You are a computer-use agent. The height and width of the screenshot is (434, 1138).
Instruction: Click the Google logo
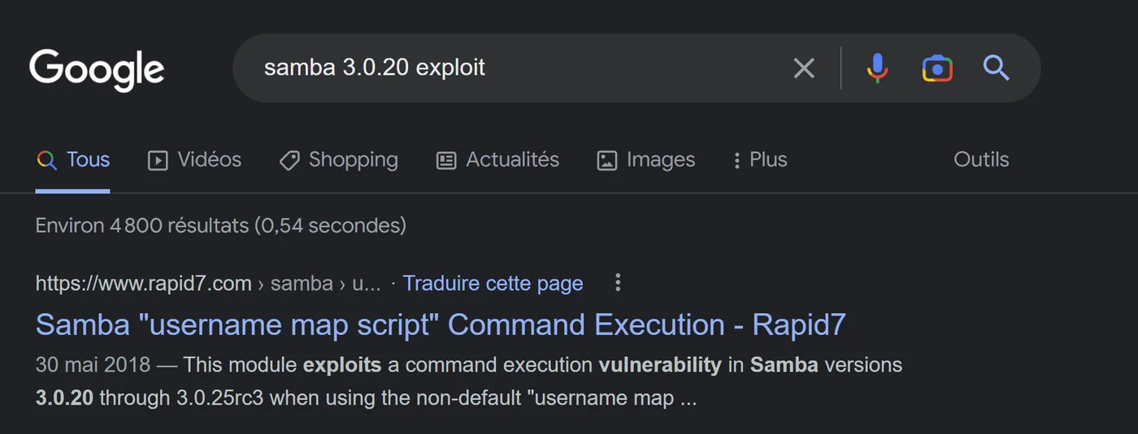[x=97, y=70]
